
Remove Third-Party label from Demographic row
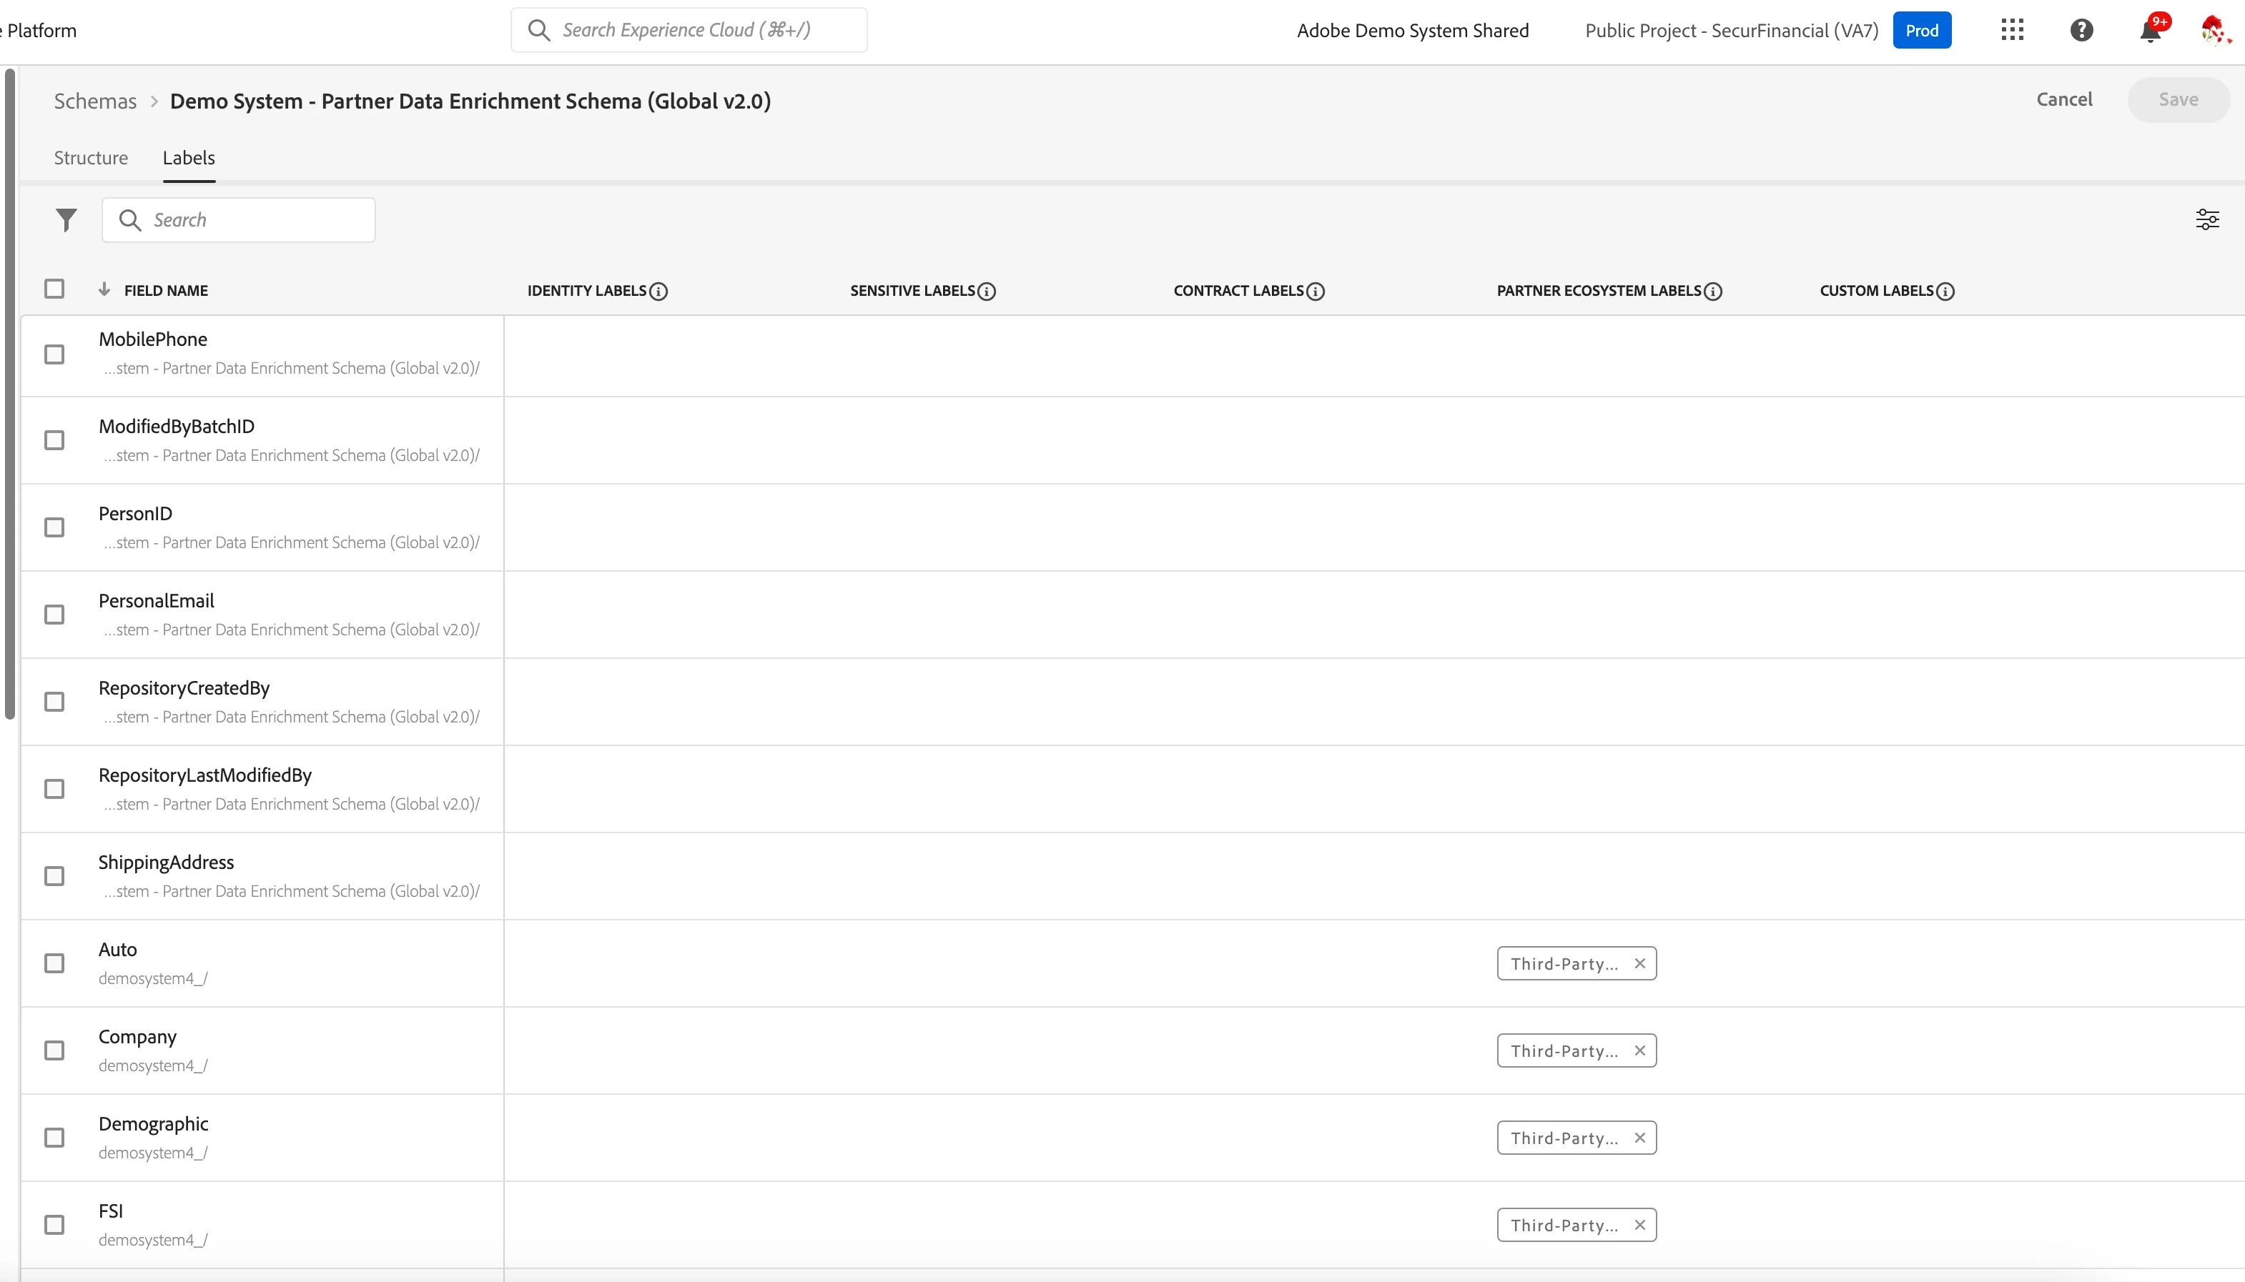1640,1138
